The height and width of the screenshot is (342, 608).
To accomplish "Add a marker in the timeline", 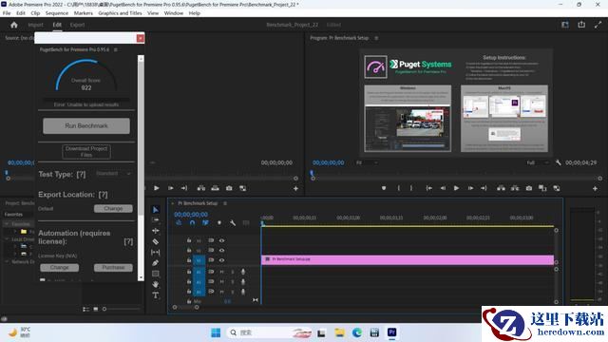I will (x=219, y=223).
